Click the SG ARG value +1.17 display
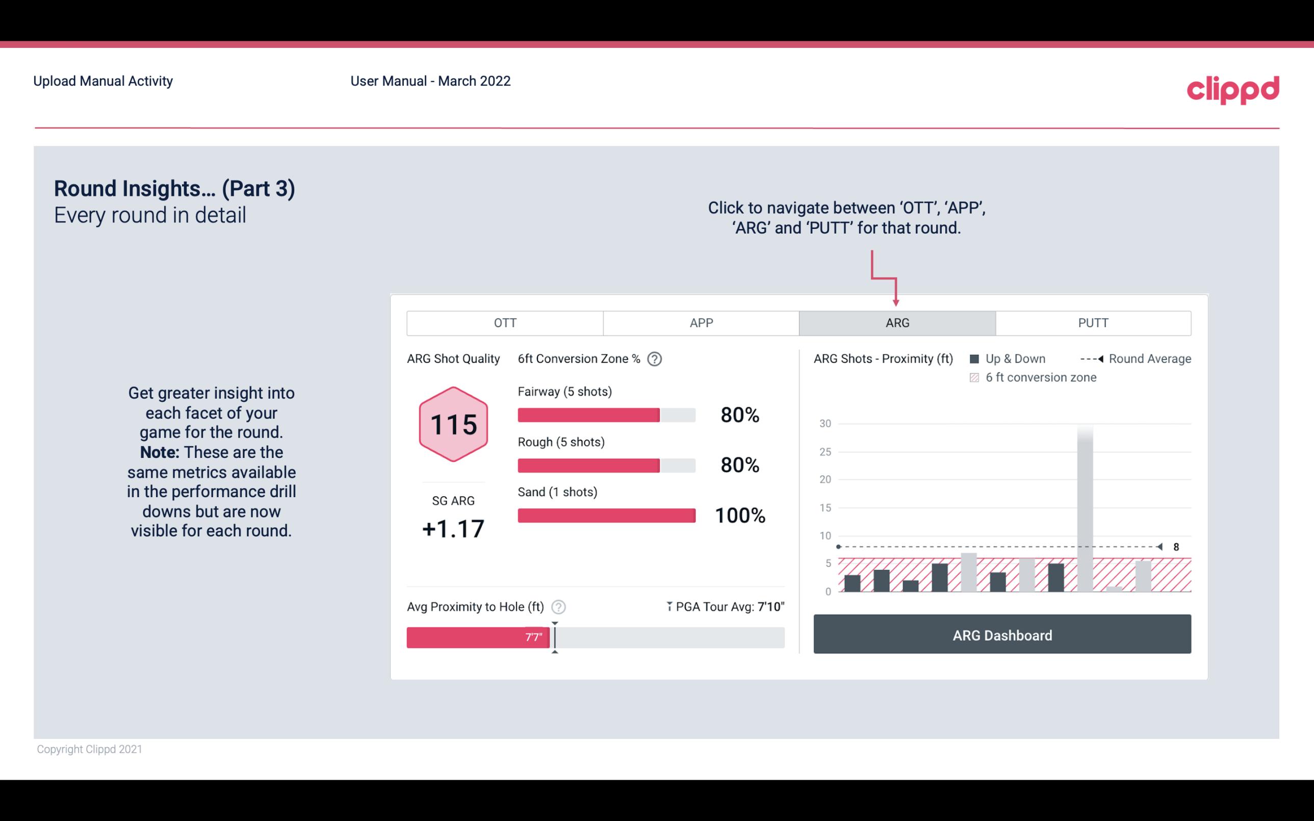 [x=453, y=529]
